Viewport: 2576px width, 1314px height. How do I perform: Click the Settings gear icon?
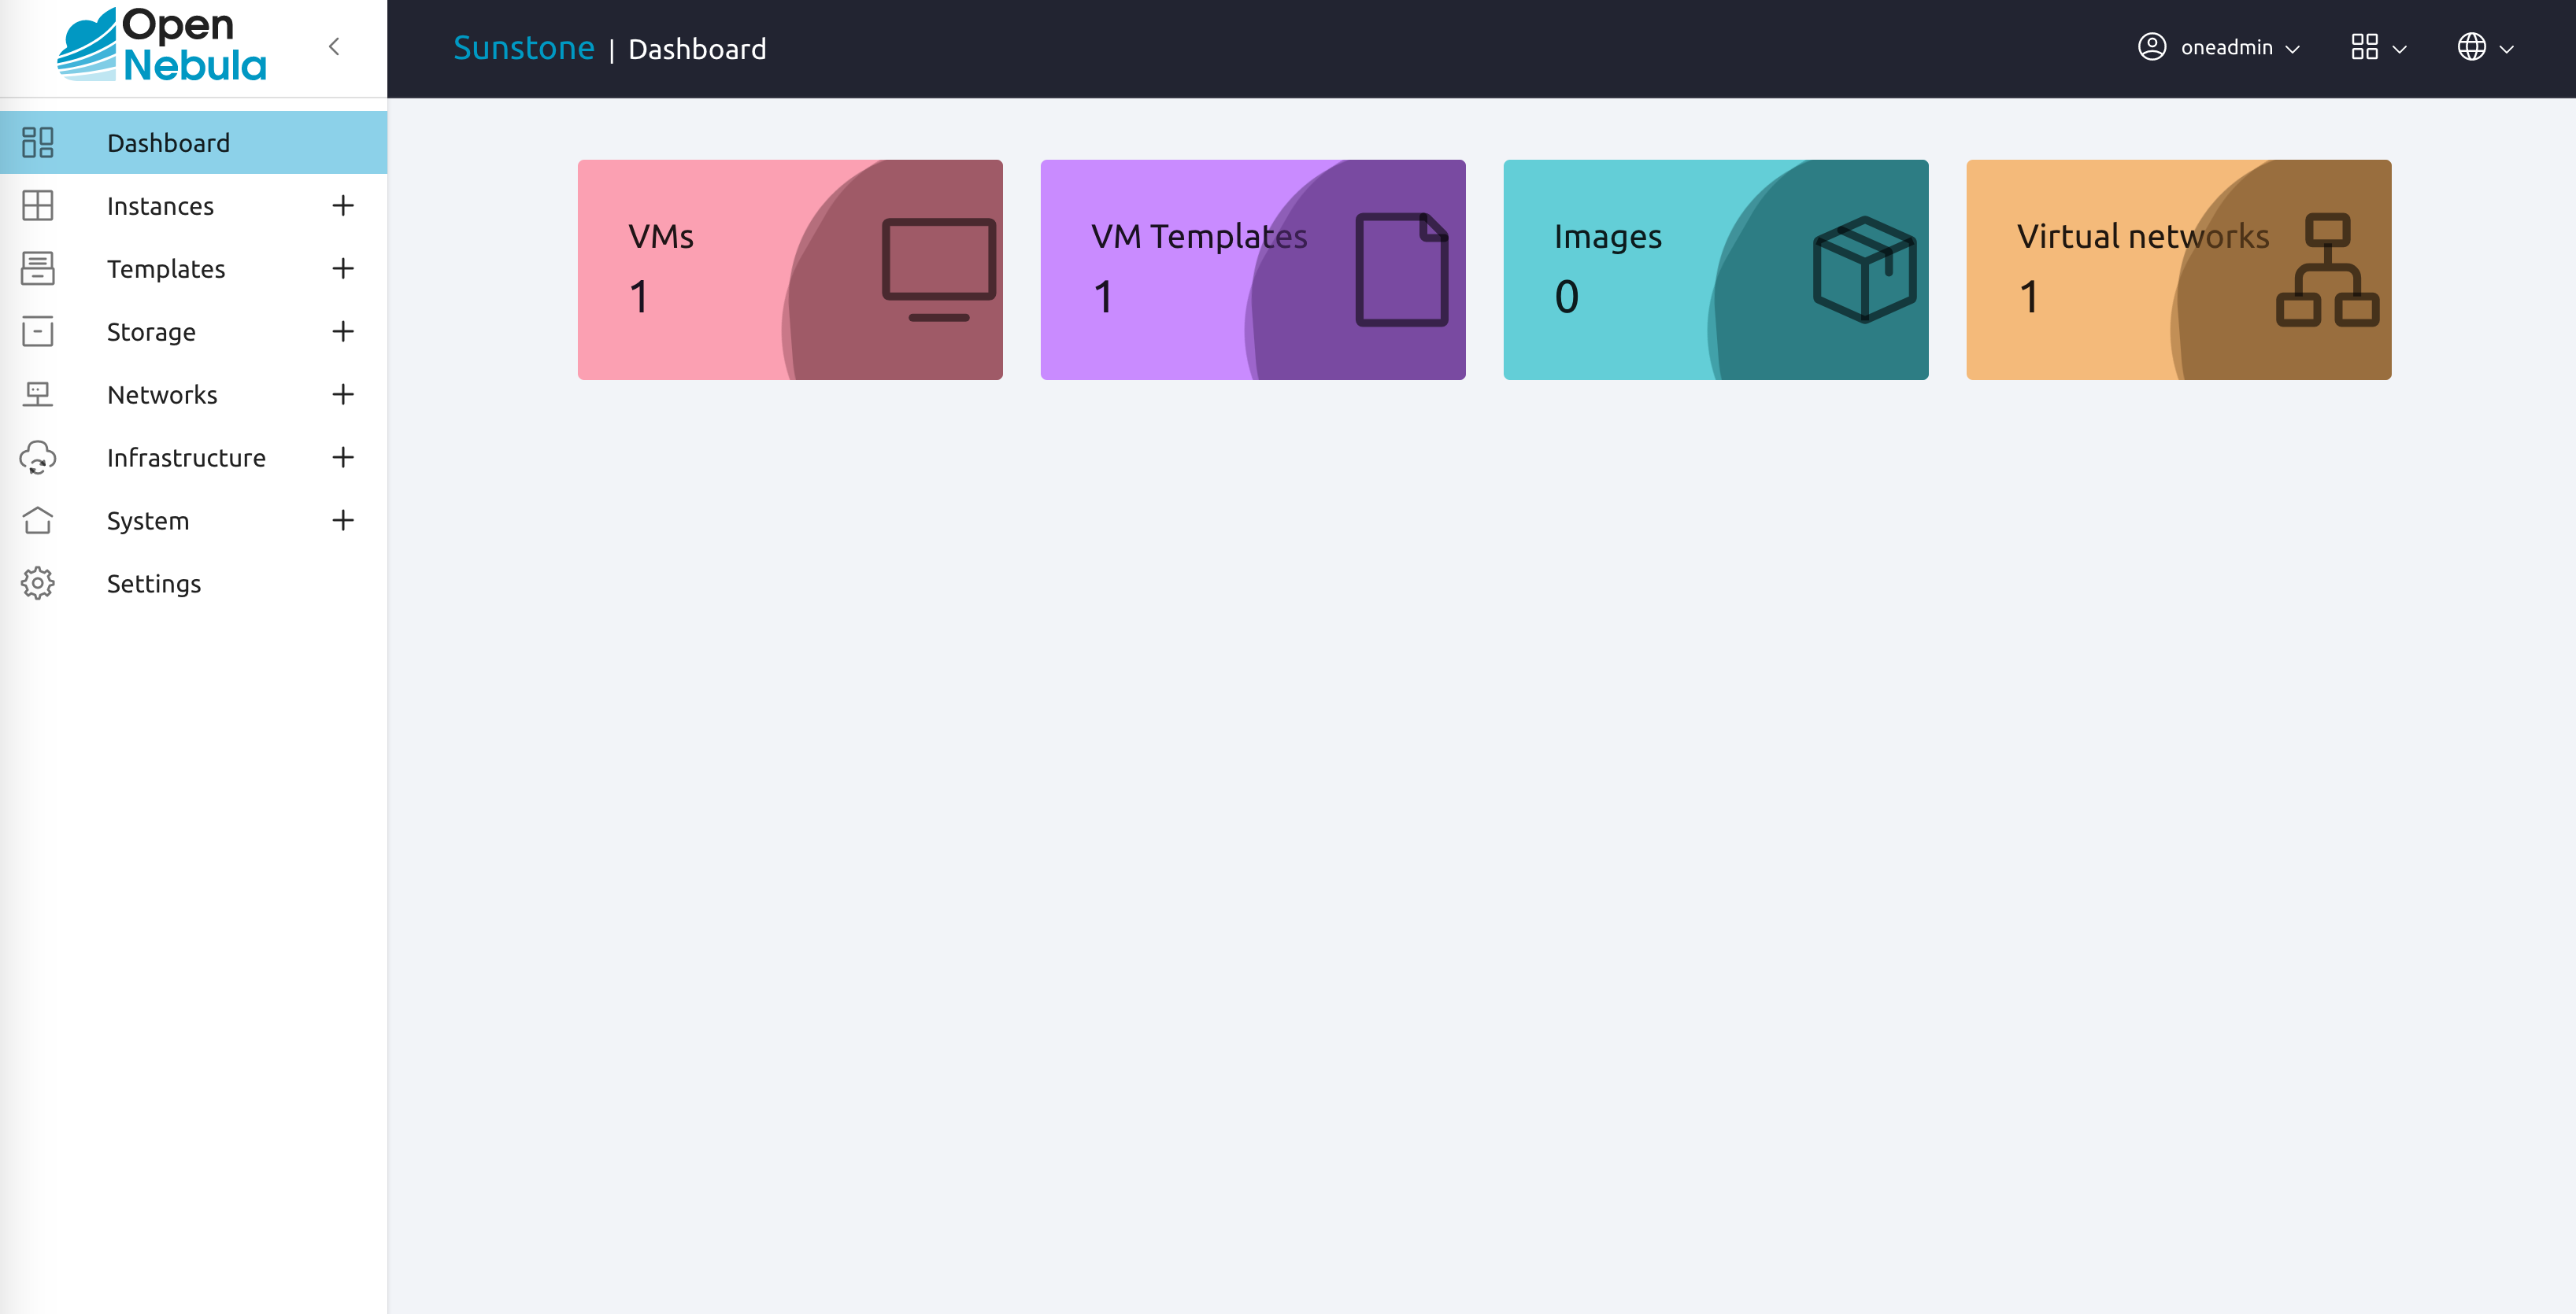pyautogui.click(x=37, y=584)
